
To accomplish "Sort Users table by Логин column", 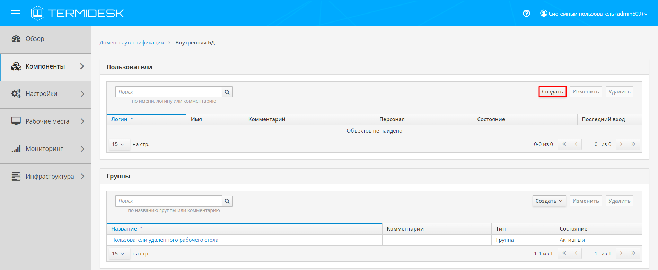I will (x=119, y=119).
